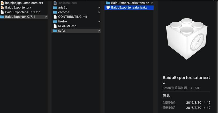The image size is (218, 113).
Task: Click the firefox folder icon
Action: pyautogui.click(x=55, y=21)
